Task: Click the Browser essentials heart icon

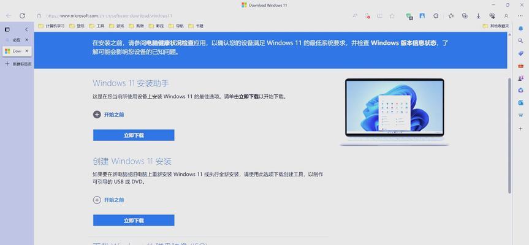Action: (x=492, y=16)
